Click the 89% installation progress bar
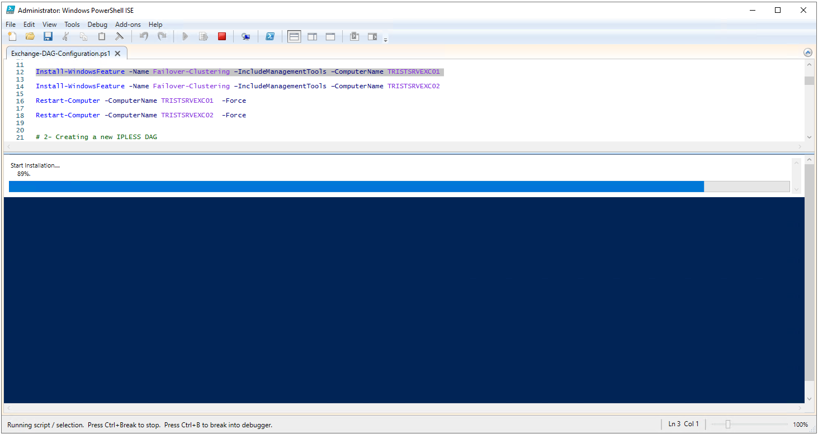The width and height of the screenshot is (818, 434). coord(399,187)
